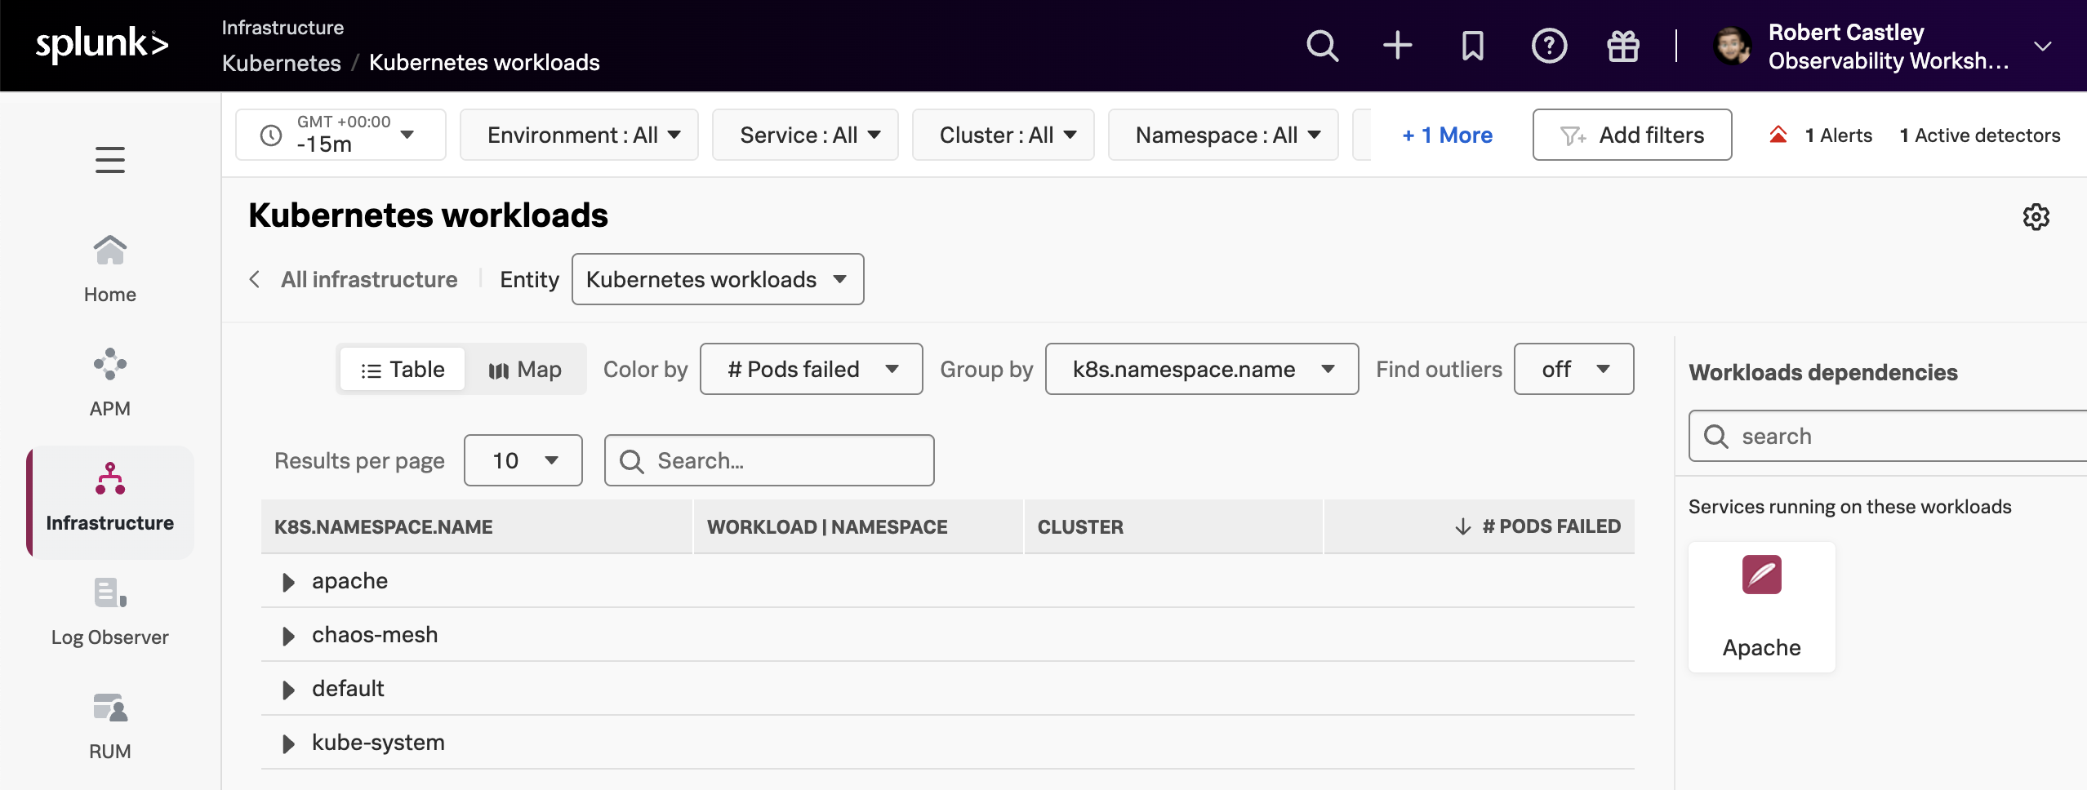This screenshot has height=790, width=2087.
Task: Switch to Map view
Action: click(x=525, y=370)
